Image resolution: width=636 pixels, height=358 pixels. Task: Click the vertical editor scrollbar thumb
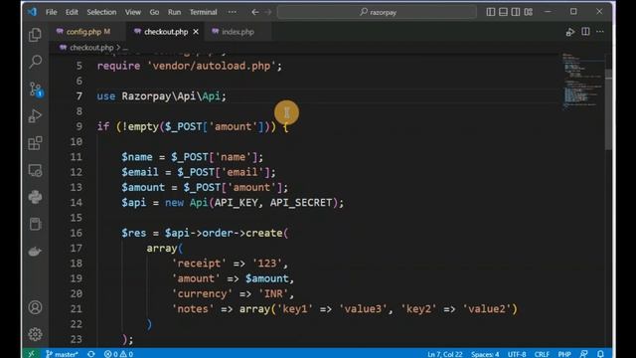click(x=608, y=109)
